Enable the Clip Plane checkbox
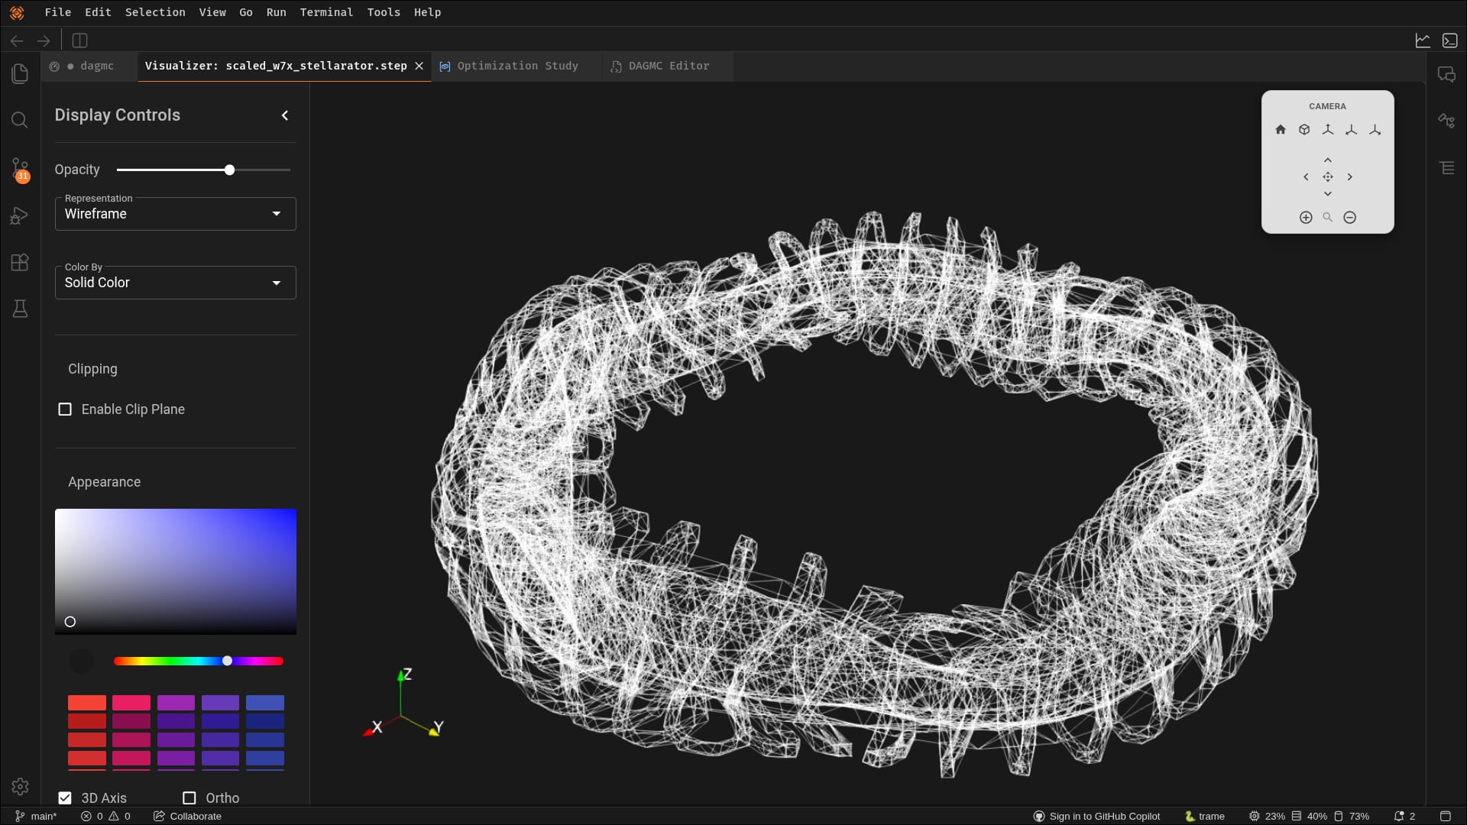Image resolution: width=1467 pixels, height=825 pixels. pyautogui.click(x=65, y=409)
